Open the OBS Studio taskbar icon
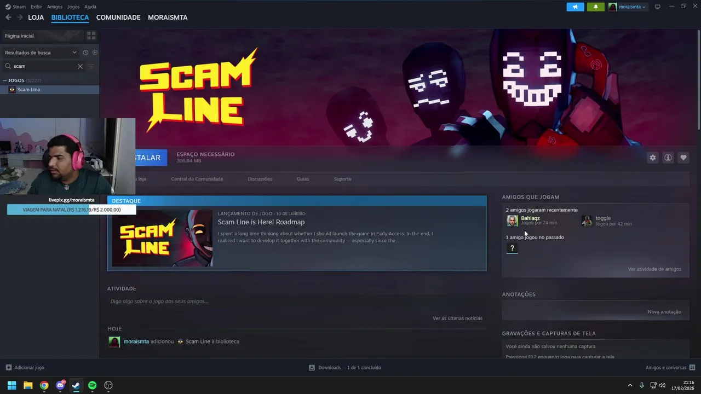Image resolution: width=701 pixels, height=394 pixels. tap(108, 385)
